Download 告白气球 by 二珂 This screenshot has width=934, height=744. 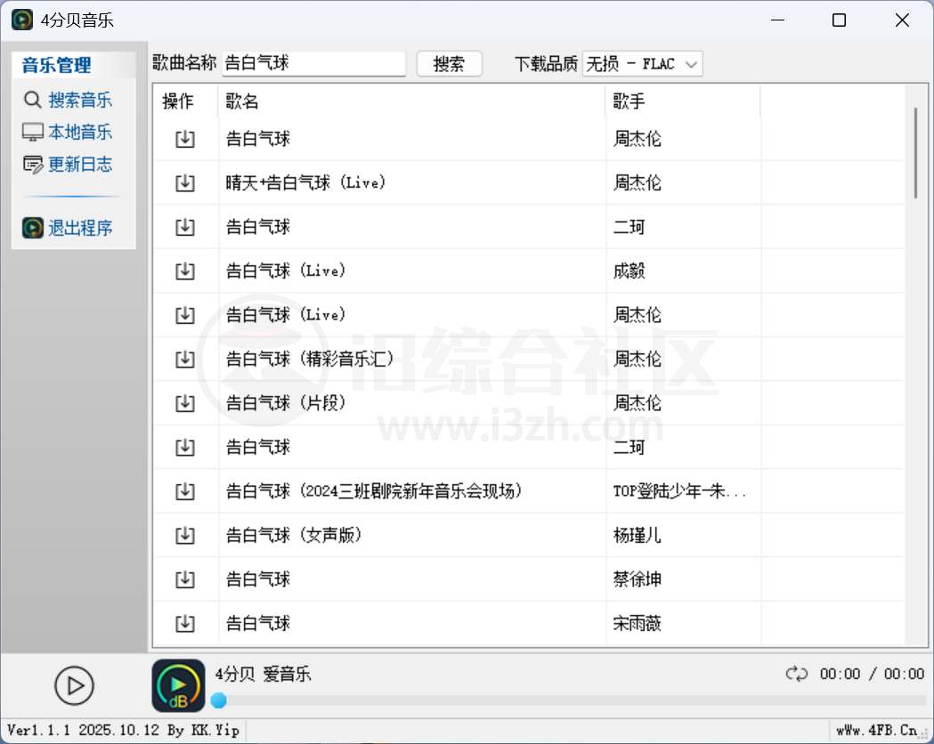point(185,226)
